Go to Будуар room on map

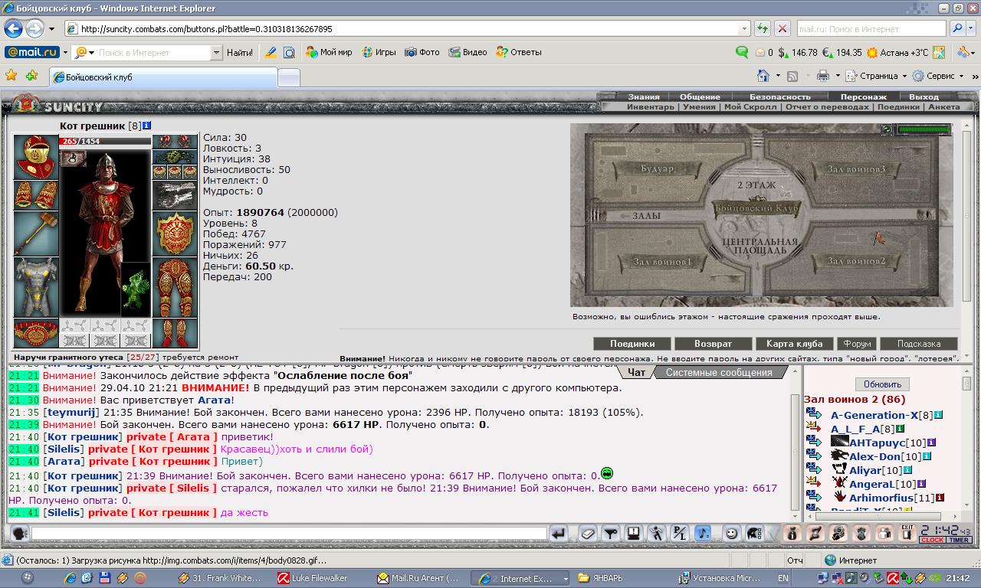click(x=656, y=168)
